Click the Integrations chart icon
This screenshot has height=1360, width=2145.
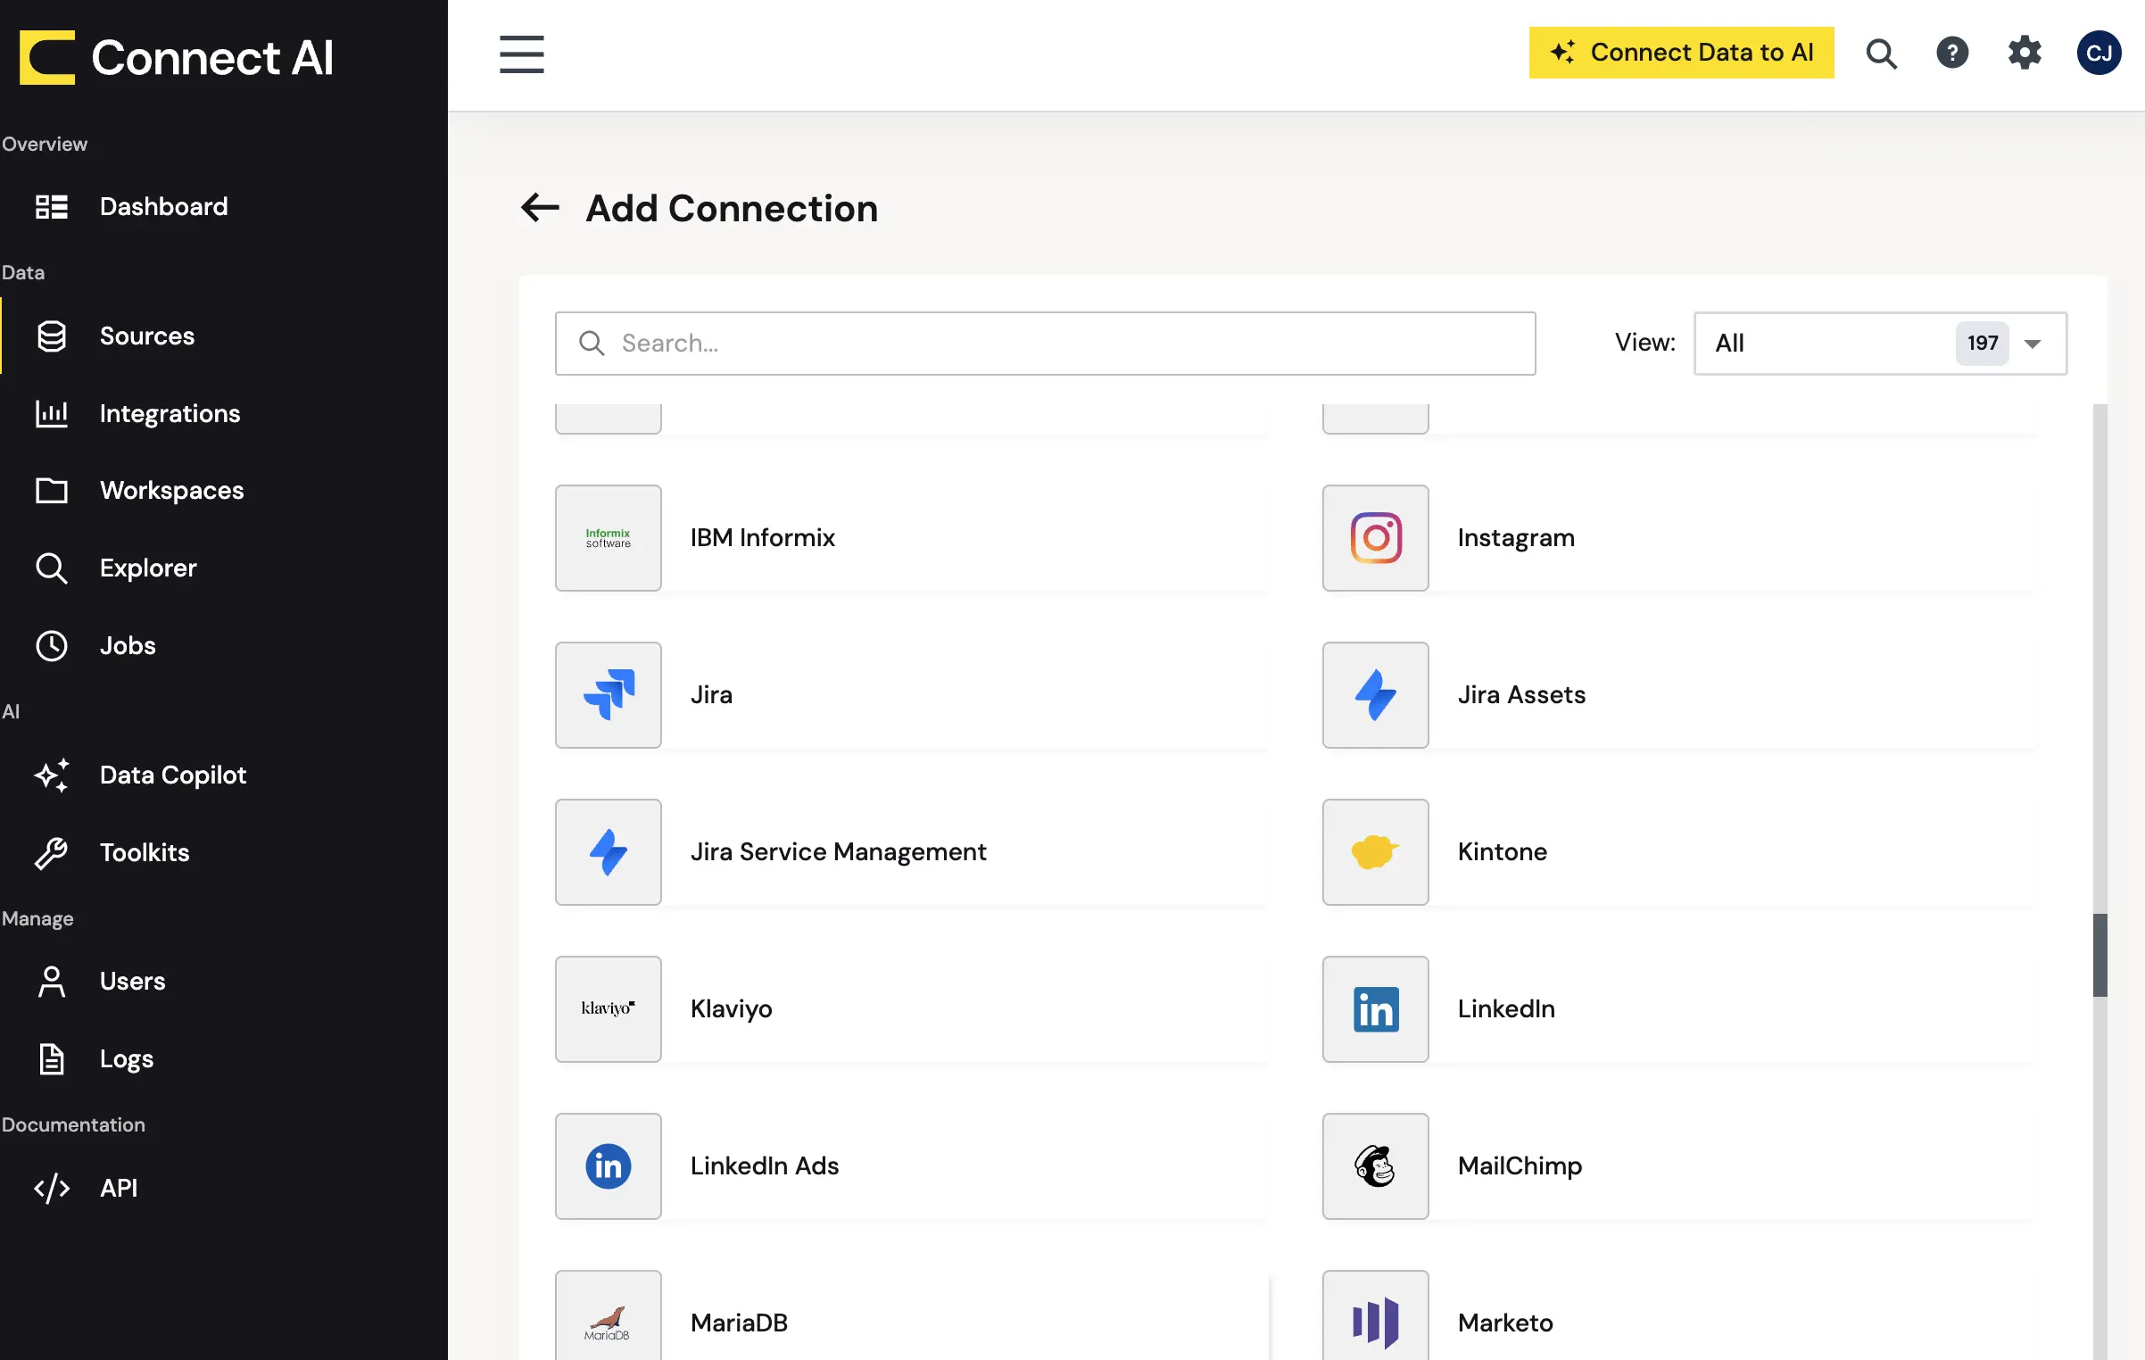[x=52, y=413]
